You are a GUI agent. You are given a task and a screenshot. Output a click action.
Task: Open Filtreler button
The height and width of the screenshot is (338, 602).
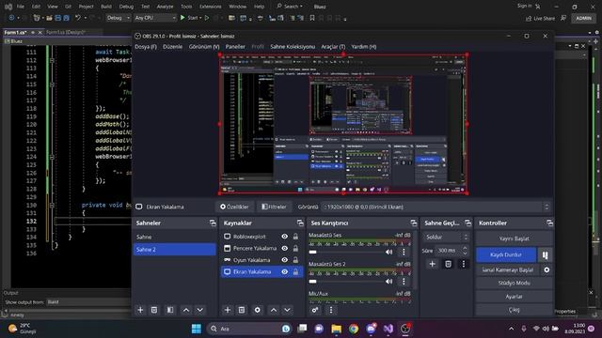click(x=274, y=207)
